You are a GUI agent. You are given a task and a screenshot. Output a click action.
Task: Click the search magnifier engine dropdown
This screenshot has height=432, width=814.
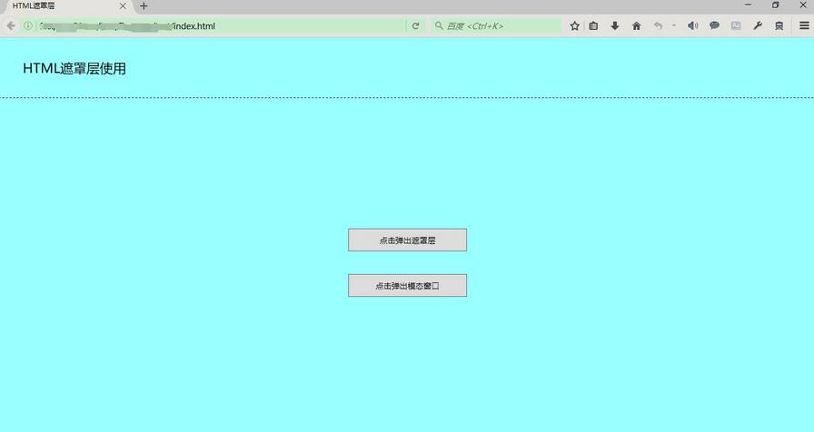(440, 26)
